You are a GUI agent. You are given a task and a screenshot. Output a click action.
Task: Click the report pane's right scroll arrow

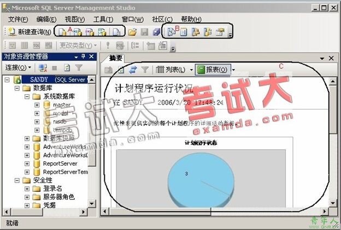[325, 211]
